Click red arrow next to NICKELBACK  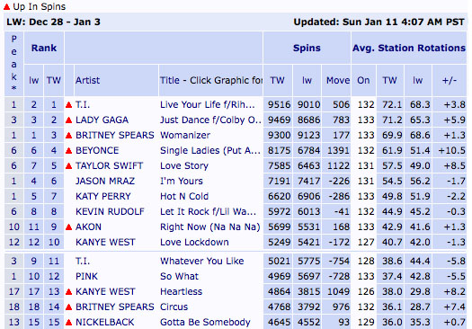pyautogui.click(x=68, y=323)
